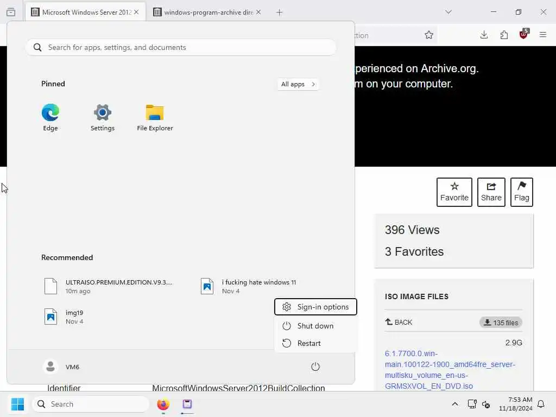The image size is (556, 417).
Task: Open the browser Downloads panel
Action: (x=484, y=35)
